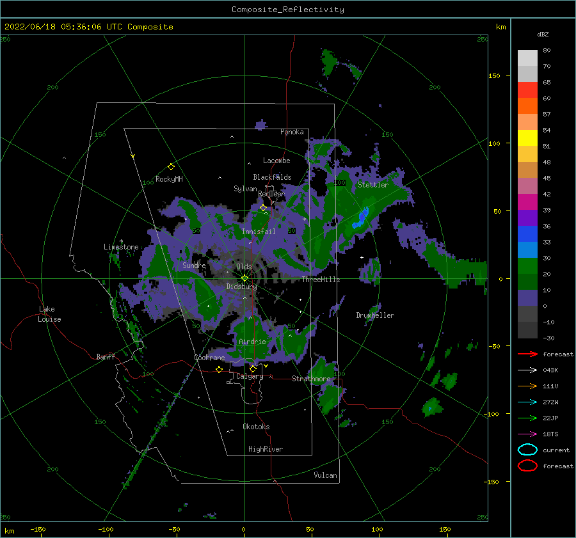Viewport: 576px width, 538px height.
Task: Click the Stettler city label
Action: pyautogui.click(x=373, y=185)
